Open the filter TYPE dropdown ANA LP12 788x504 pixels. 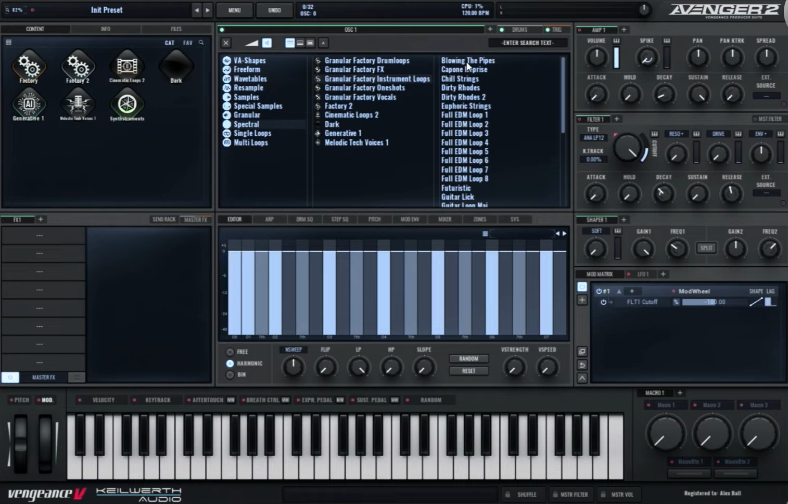tap(594, 138)
